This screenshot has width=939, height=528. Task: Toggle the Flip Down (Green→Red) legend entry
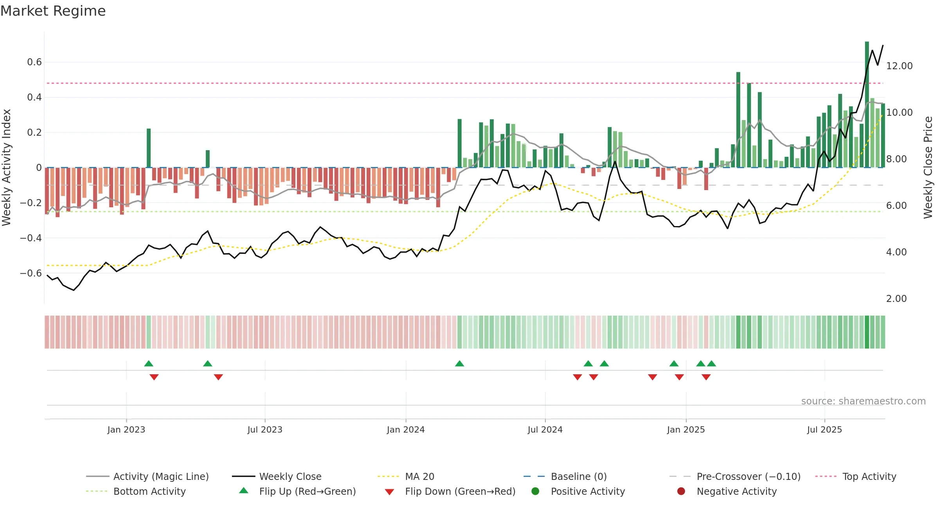tap(450, 491)
